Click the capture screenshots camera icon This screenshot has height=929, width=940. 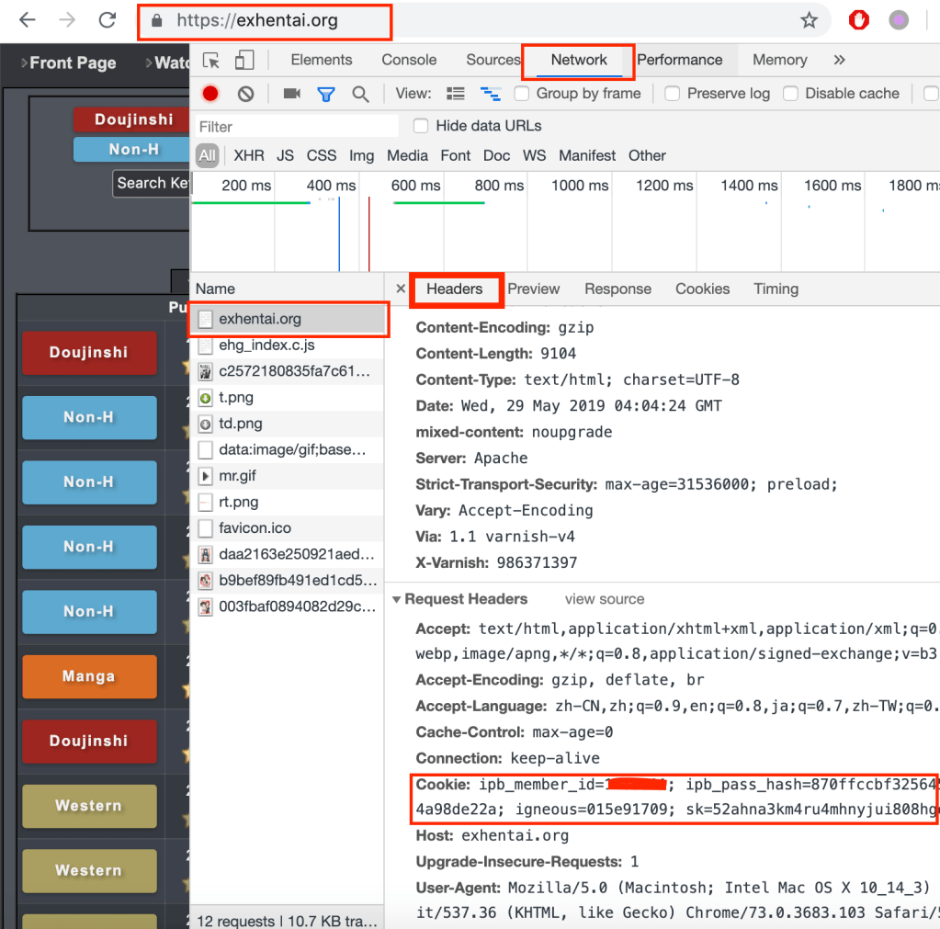(x=292, y=94)
